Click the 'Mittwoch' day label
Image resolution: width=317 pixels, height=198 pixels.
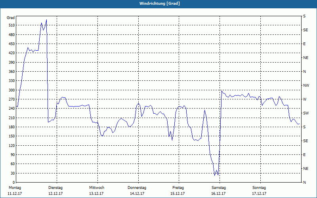(97, 188)
